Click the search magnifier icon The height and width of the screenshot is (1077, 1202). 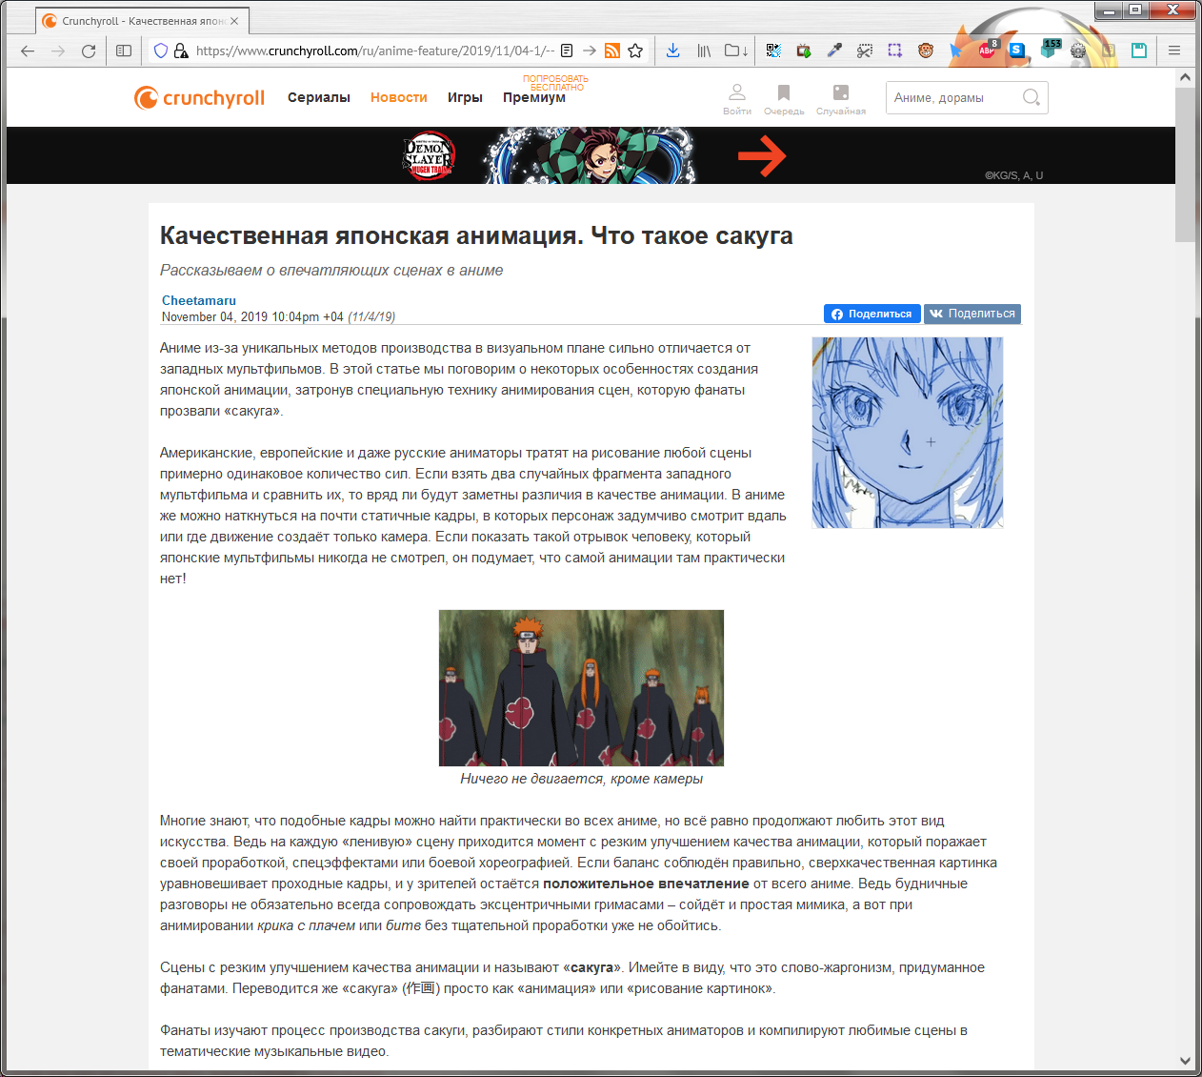[x=1032, y=97]
